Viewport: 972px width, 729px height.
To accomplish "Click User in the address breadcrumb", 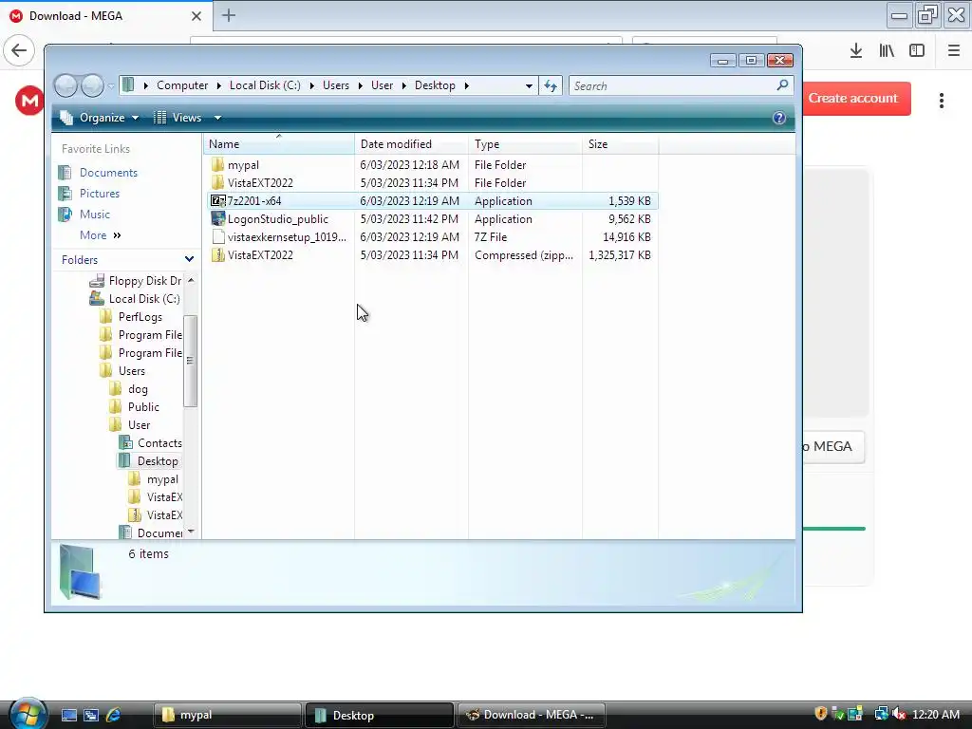I will click(x=382, y=85).
